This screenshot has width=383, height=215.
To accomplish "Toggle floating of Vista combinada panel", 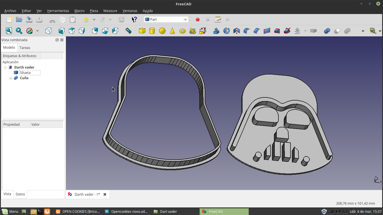I will (x=57, y=40).
